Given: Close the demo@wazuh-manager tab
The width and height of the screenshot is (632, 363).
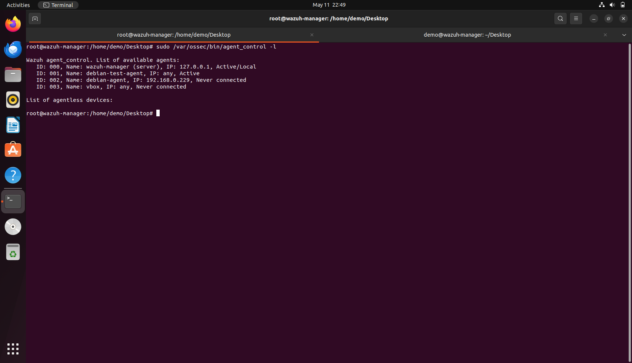Looking at the screenshot, I should pos(605,35).
